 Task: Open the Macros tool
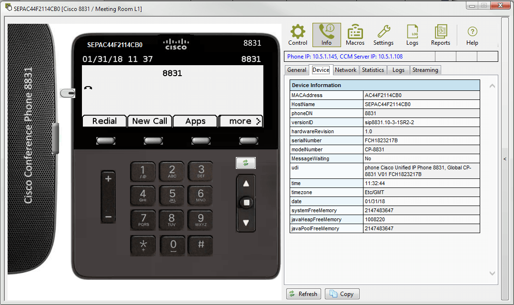355,35
